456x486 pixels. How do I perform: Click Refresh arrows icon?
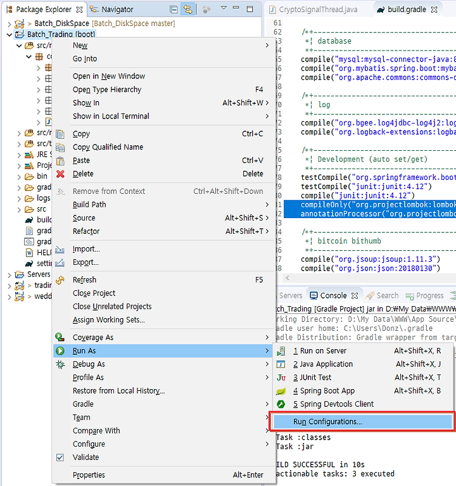pos(60,280)
